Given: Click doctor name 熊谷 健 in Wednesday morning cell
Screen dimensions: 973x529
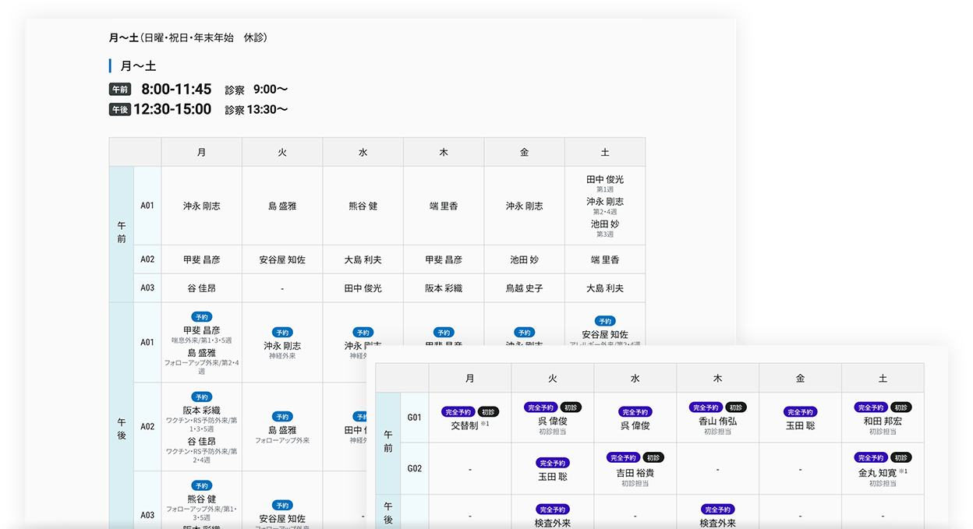Looking at the screenshot, I should [x=363, y=206].
